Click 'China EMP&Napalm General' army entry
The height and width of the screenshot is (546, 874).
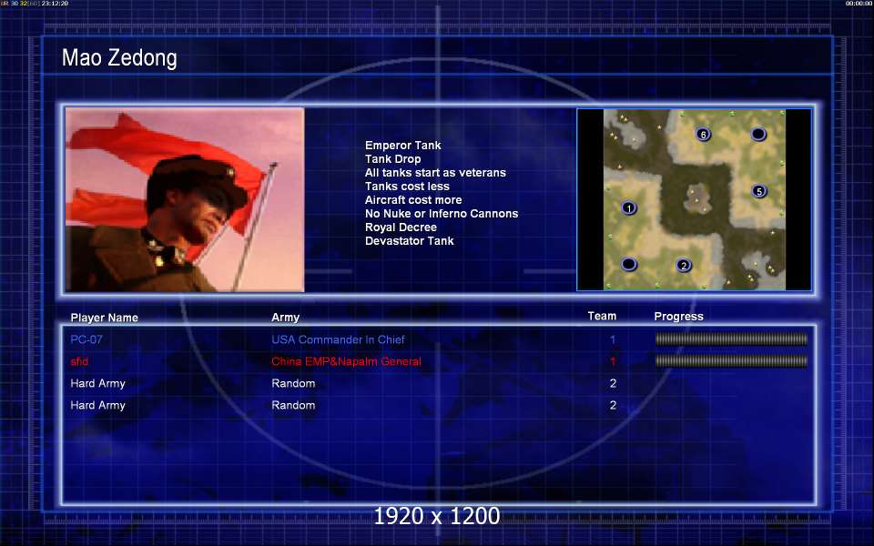click(x=346, y=361)
